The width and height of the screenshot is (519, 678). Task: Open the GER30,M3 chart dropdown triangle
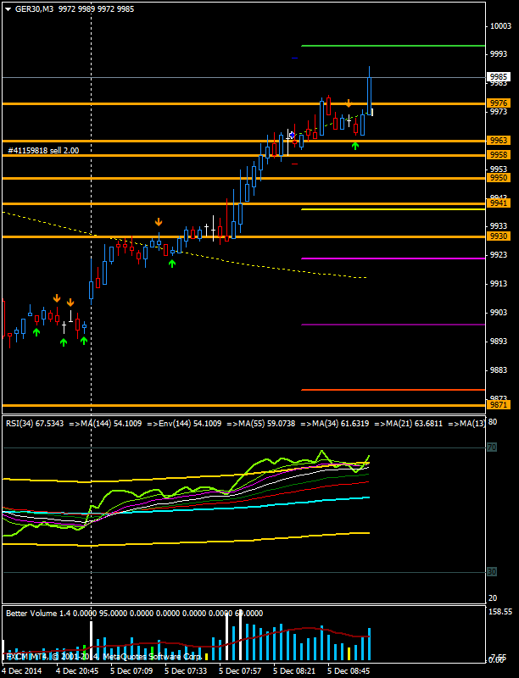pos(8,8)
